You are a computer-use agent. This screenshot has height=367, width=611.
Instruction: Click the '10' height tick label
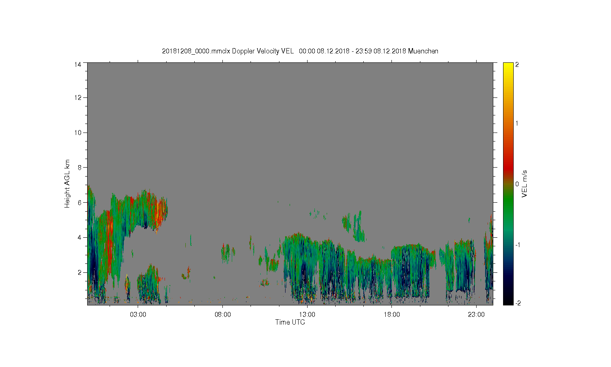pyautogui.click(x=77, y=133)
